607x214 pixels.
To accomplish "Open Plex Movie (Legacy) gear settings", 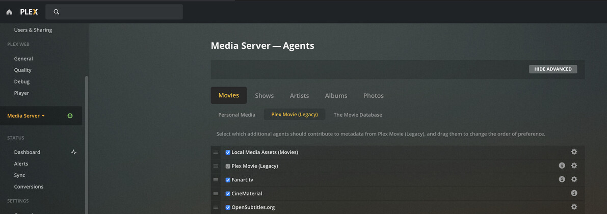I will pos(574,166).
